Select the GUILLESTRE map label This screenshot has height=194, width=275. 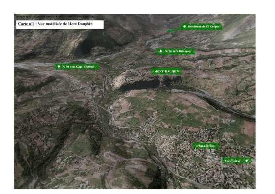click(x=206, y=146)
